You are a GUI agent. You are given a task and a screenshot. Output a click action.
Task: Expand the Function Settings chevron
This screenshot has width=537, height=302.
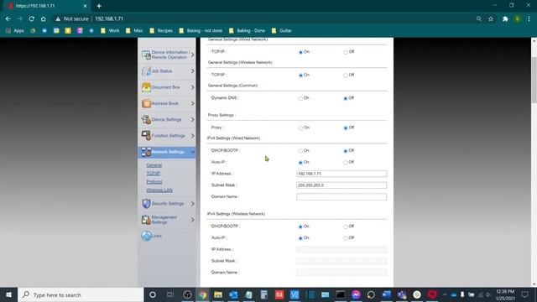pos(192,136)
